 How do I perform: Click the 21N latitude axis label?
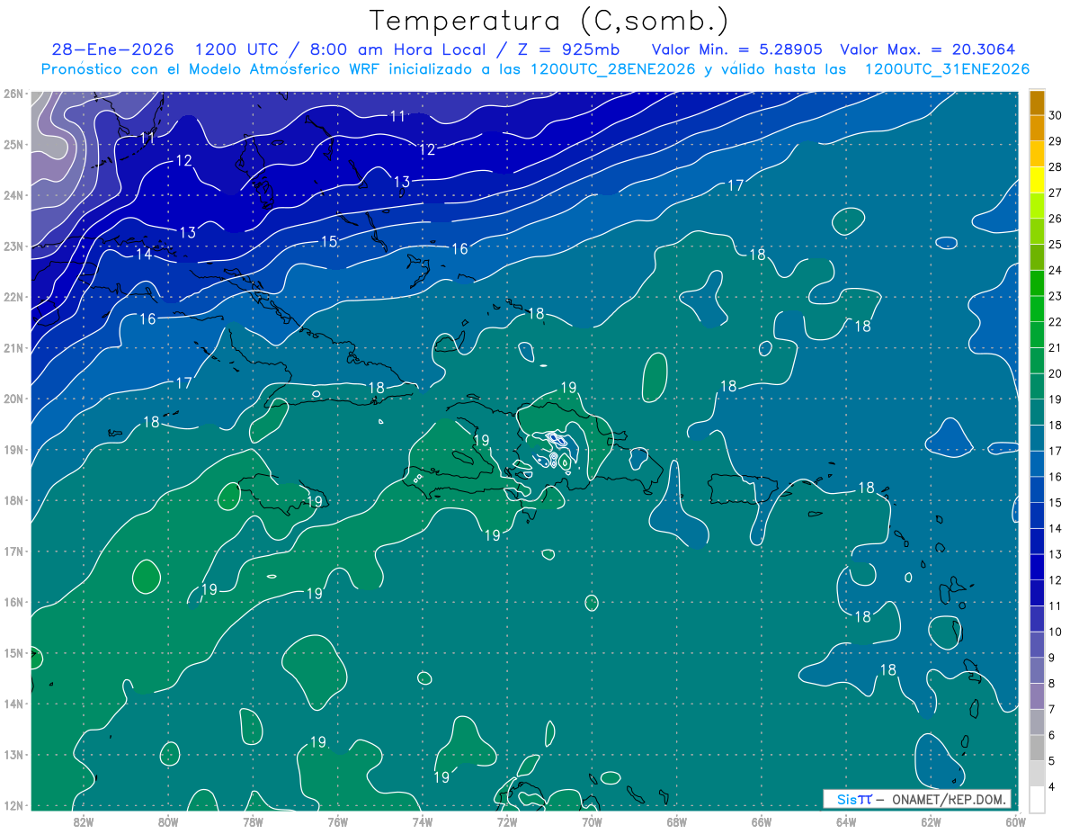13,347
